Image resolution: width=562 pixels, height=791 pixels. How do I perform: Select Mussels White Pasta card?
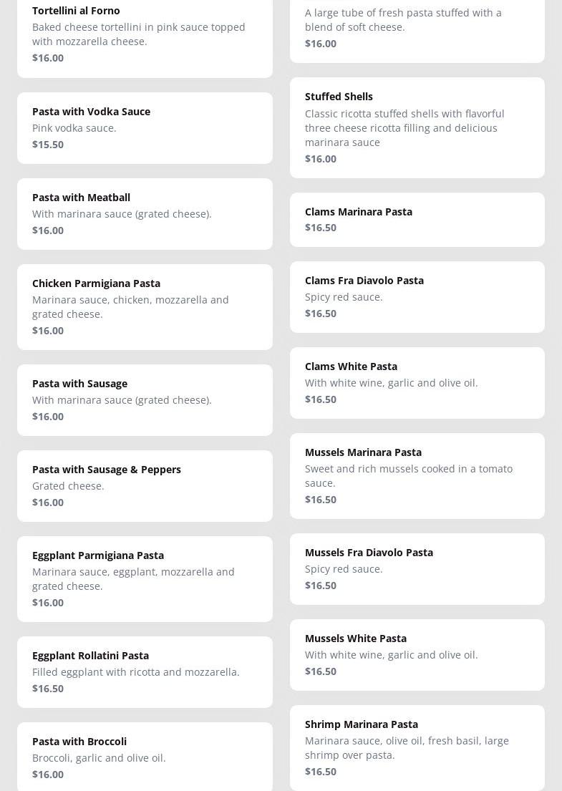[417, 654]
